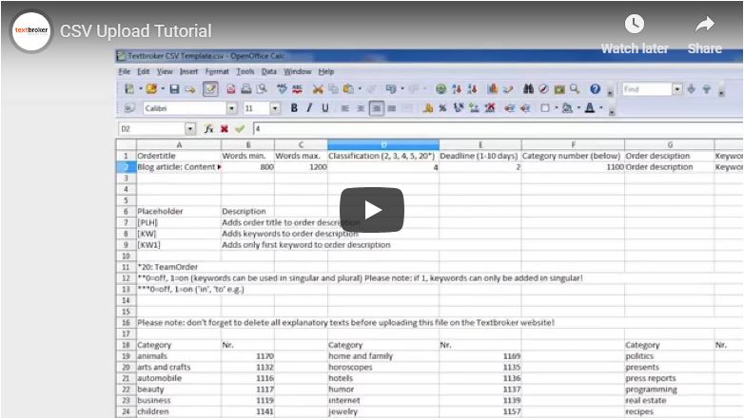Click the Copy icon
This screenshot has width=744, height=418.
tap(333, 88)
